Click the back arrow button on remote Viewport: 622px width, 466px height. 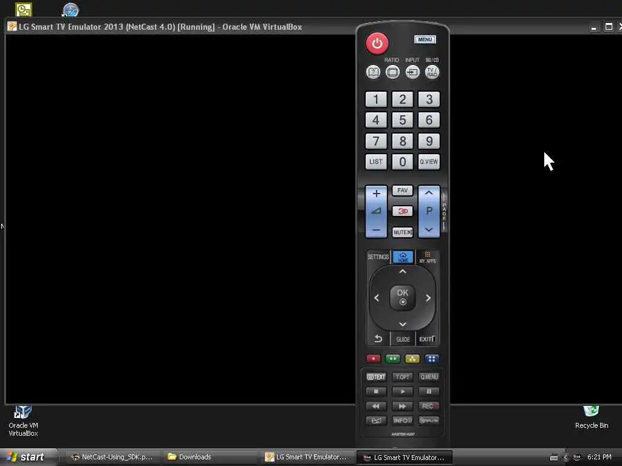(x=378, y=339)
